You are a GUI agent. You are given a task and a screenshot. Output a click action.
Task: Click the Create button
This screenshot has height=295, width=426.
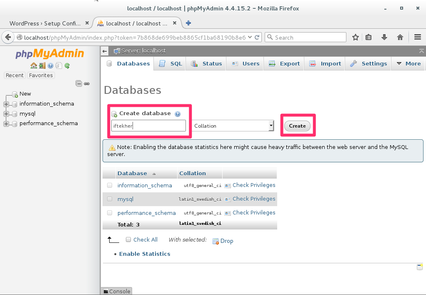coord(297,126)
